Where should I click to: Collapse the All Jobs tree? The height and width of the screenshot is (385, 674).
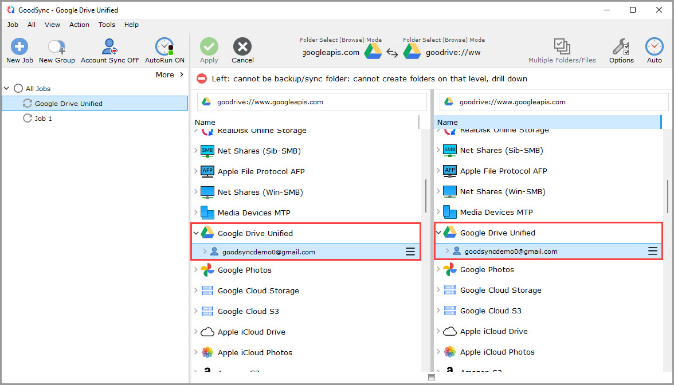pyautogui.click(x=6, y=88)
